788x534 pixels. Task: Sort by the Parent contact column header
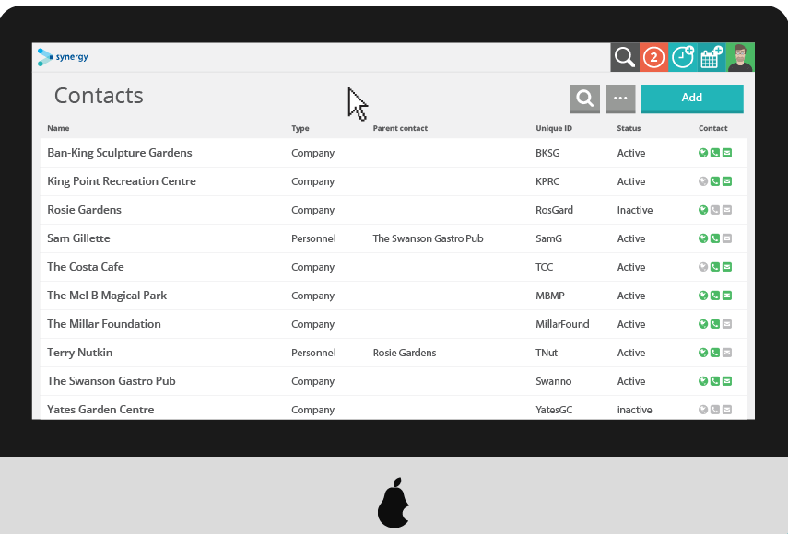400,128
